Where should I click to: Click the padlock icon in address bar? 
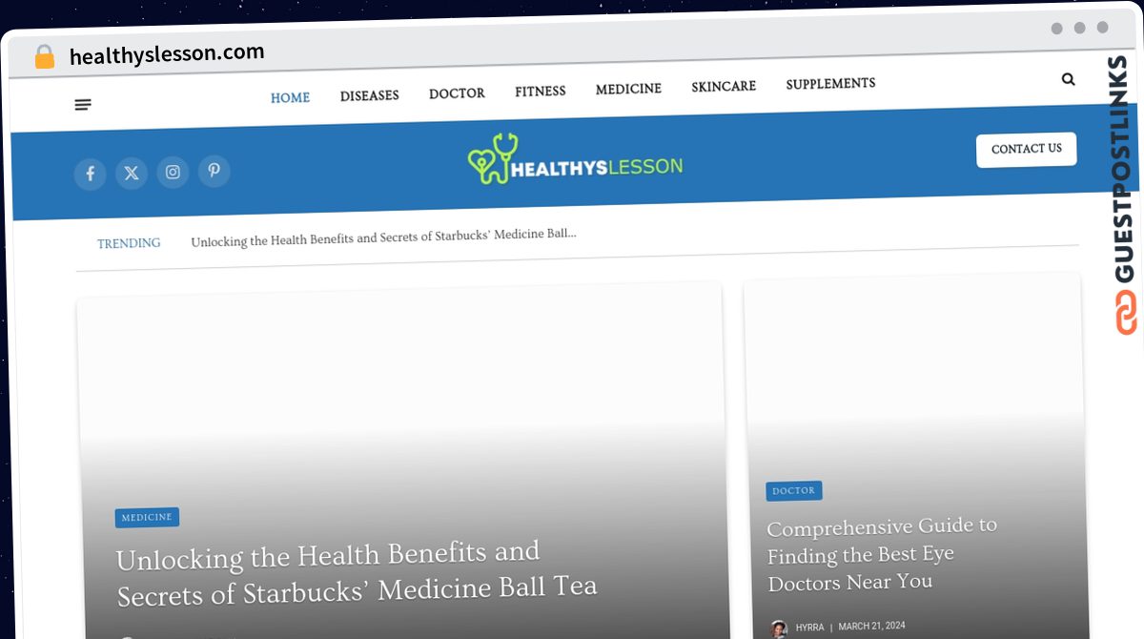click(44, 57)
